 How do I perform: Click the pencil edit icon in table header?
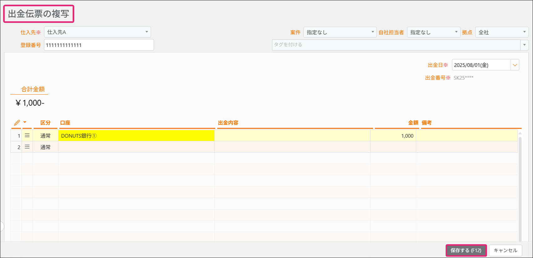coord(17,123)
